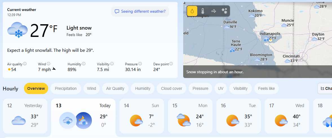Select the Cloud cover tab
Viewport: 332px width, 138px height.
[171, 88]
